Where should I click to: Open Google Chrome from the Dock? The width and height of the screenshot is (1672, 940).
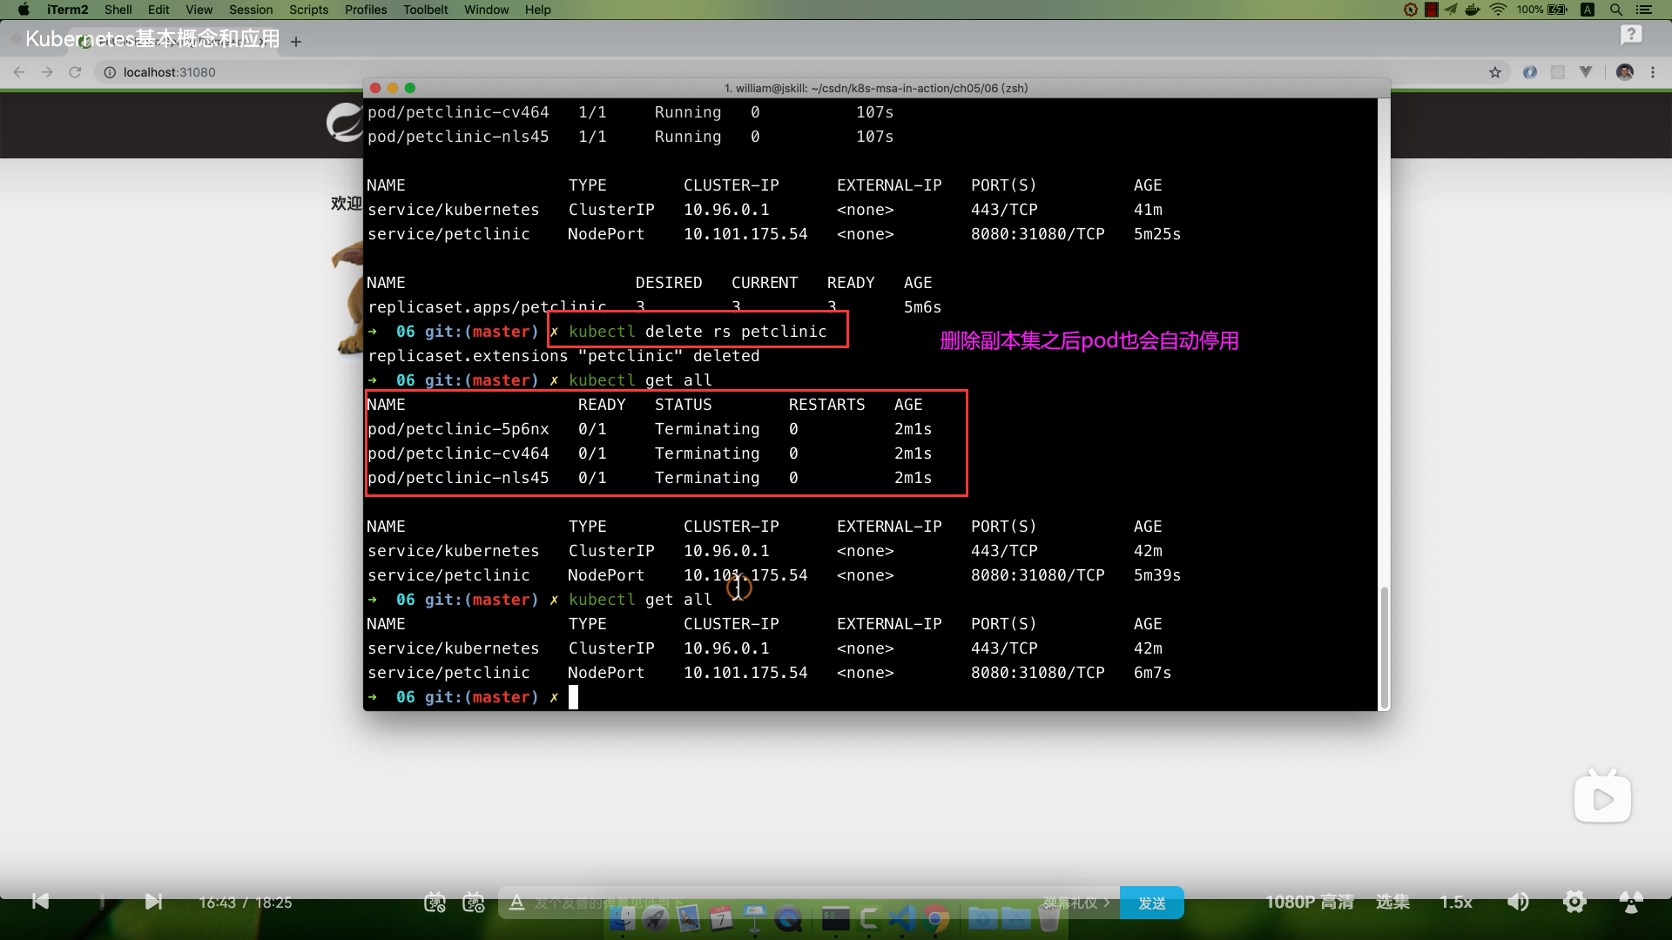[935, 918]
